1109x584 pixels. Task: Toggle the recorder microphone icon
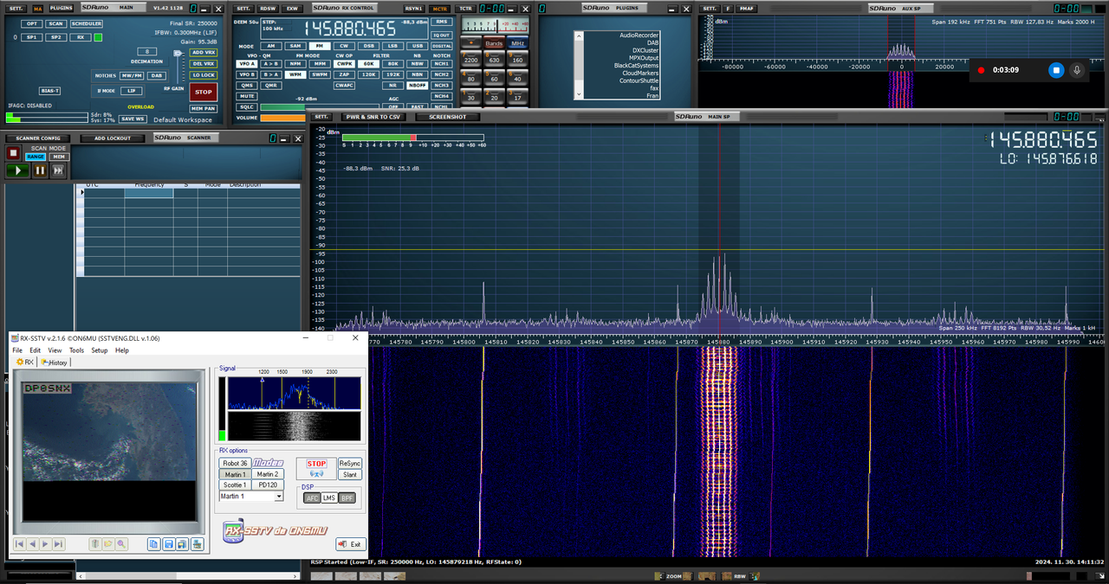(1078, 70)
